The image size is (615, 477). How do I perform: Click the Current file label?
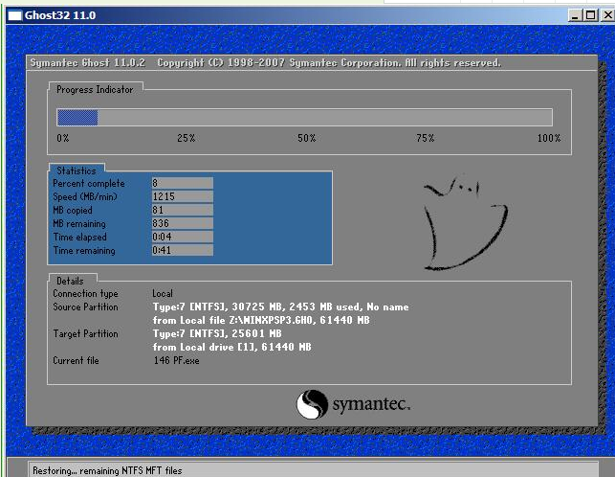coord(77,360)
